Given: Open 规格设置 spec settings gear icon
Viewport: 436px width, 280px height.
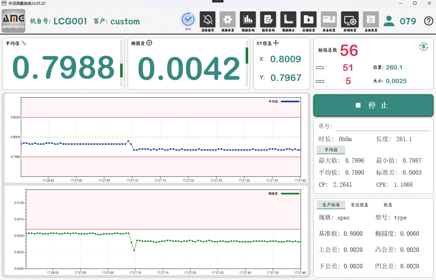Looking at the screenshot, I should click(228, 20).
